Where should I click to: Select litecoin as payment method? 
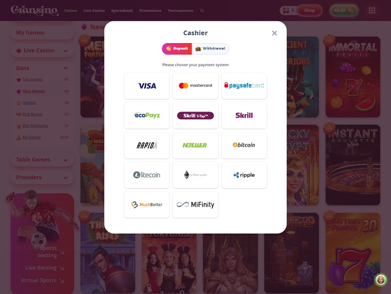pos(147,175)
